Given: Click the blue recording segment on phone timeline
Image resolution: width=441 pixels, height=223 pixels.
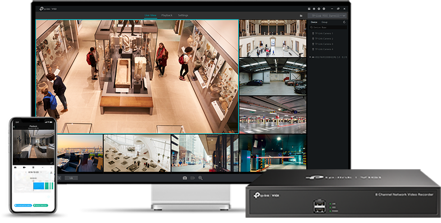Looking at the screenshot, I should click(38, 186).
